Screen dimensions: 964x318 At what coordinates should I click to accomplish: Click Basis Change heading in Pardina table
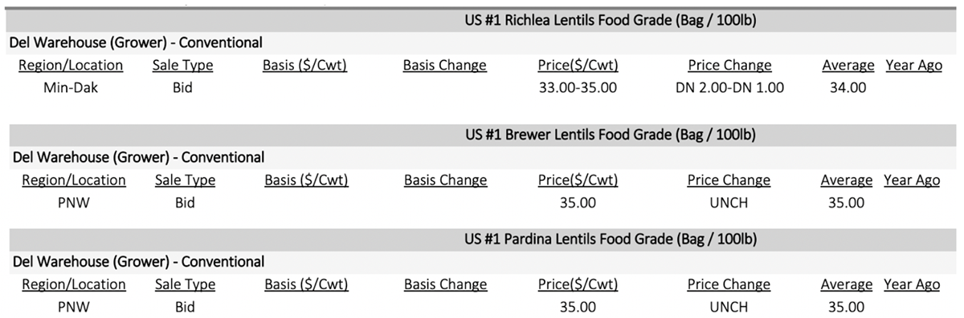click(445, 284)
